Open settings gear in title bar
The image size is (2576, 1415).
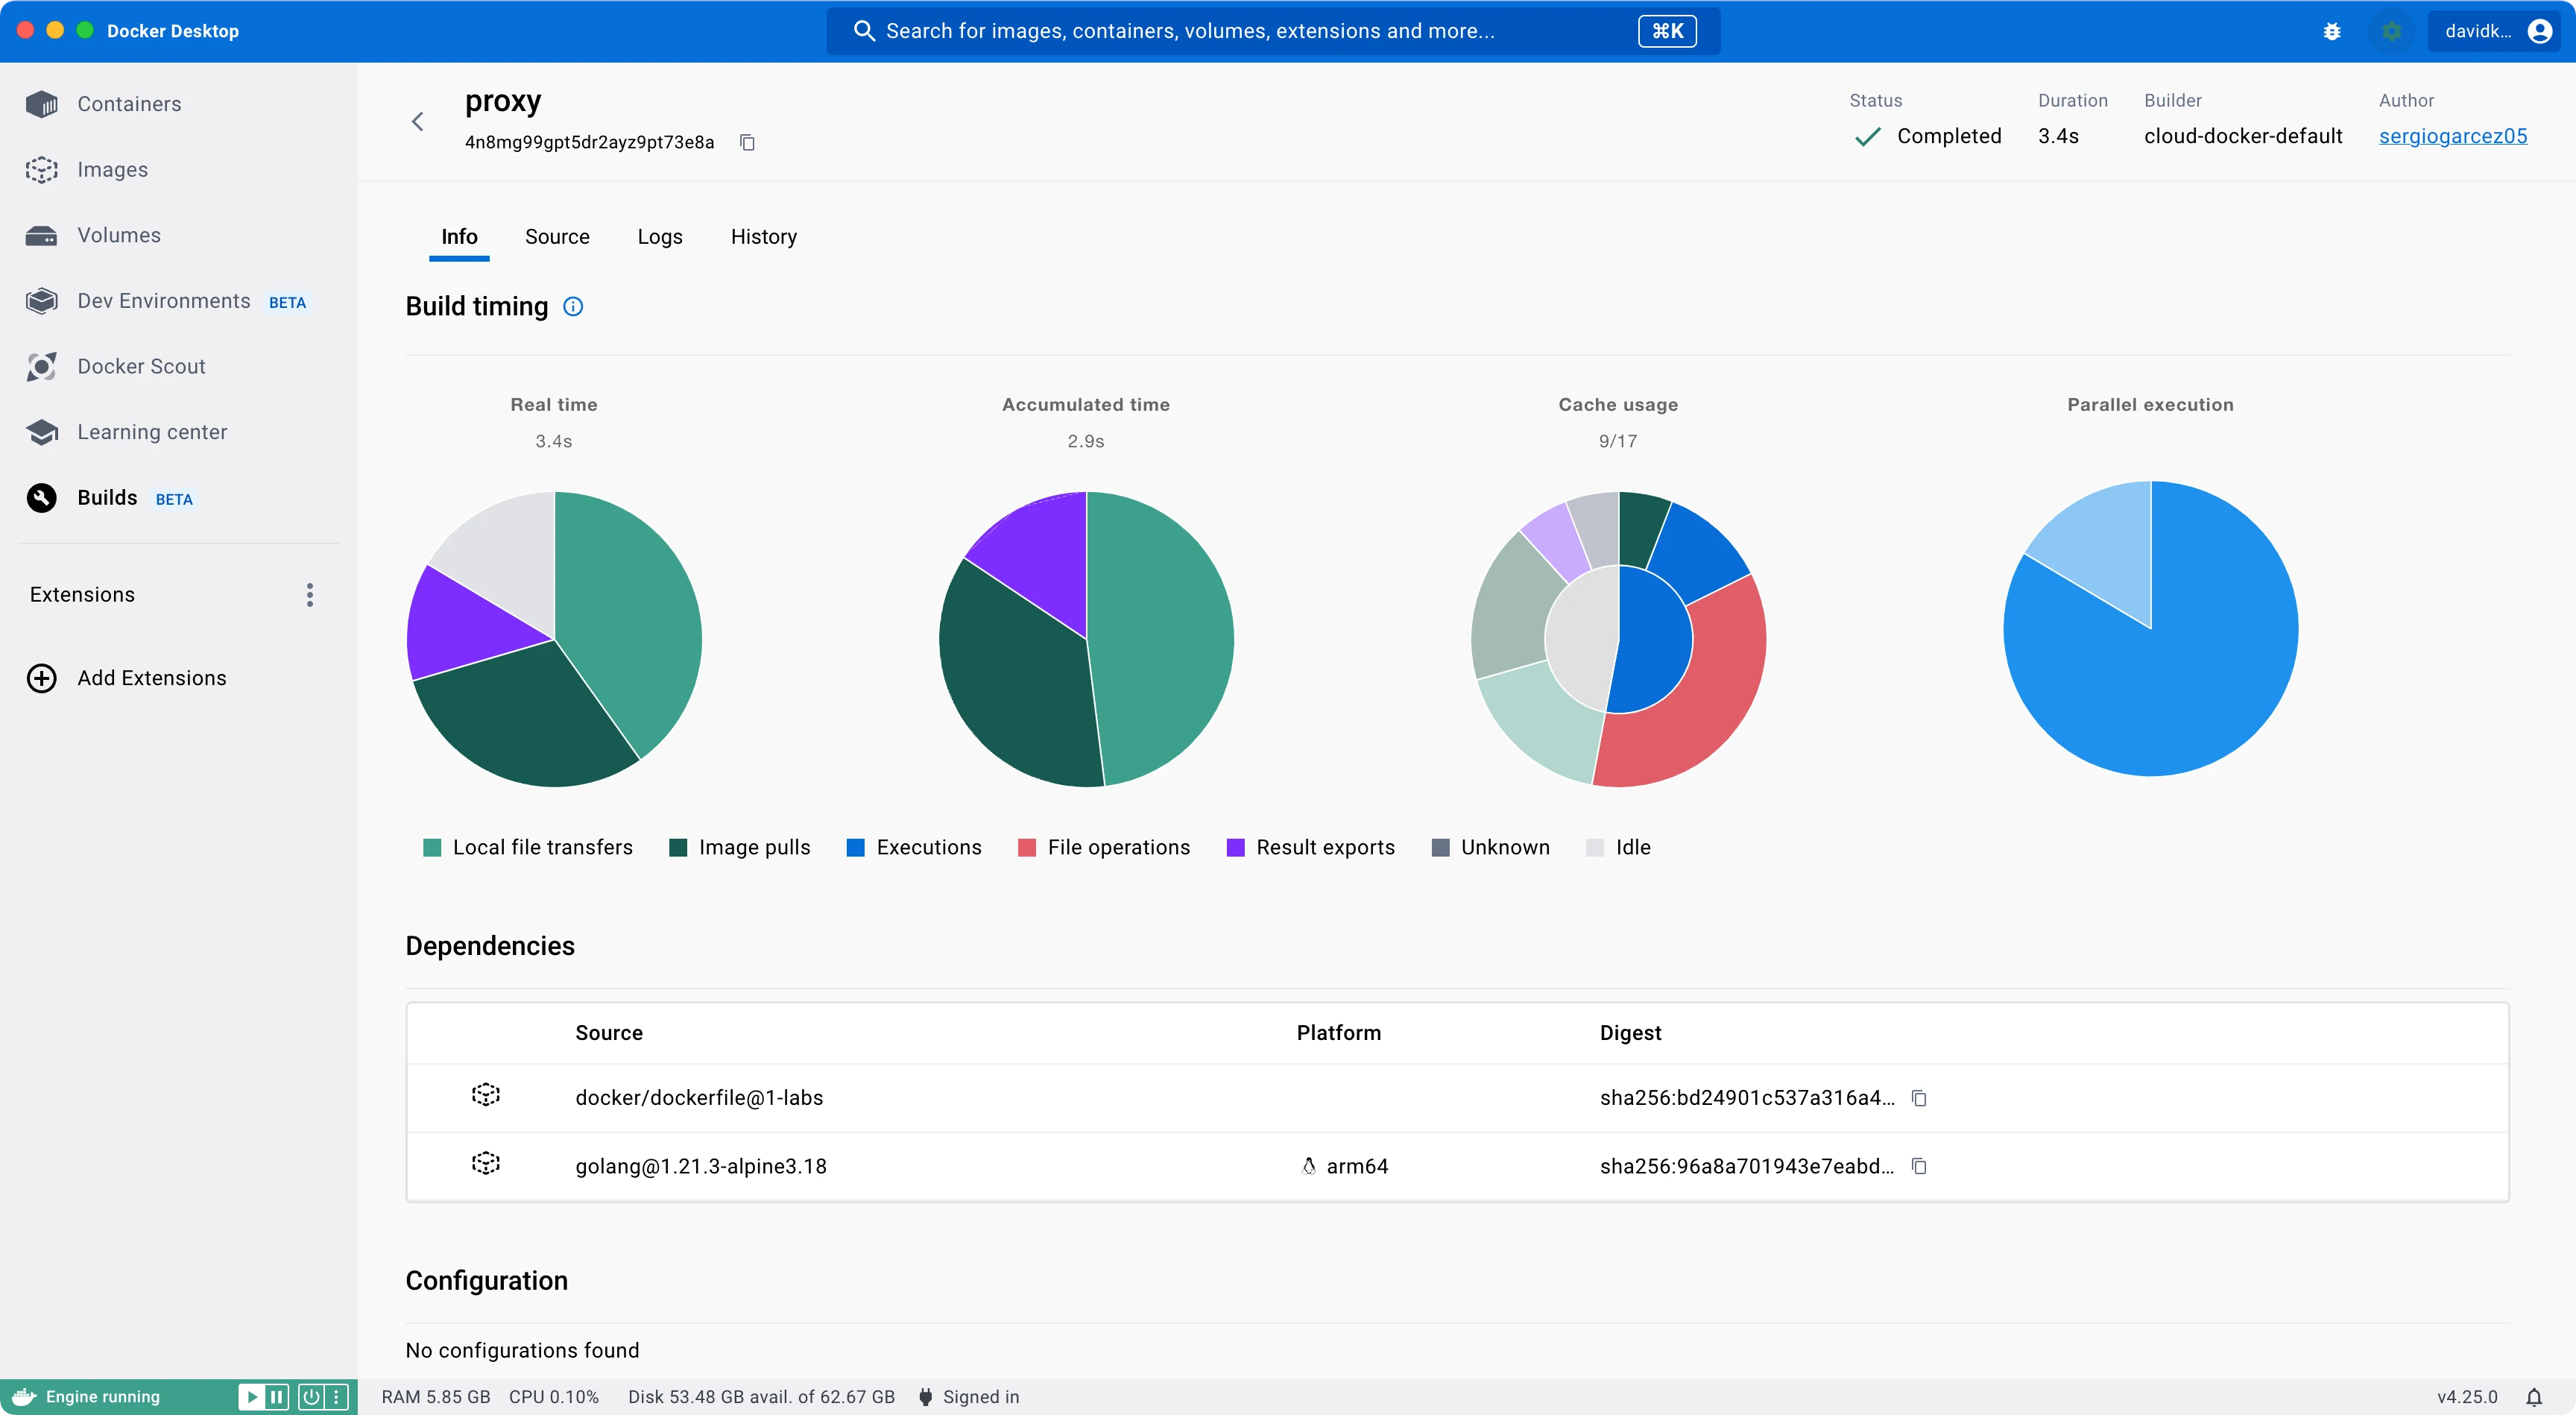2392,32
